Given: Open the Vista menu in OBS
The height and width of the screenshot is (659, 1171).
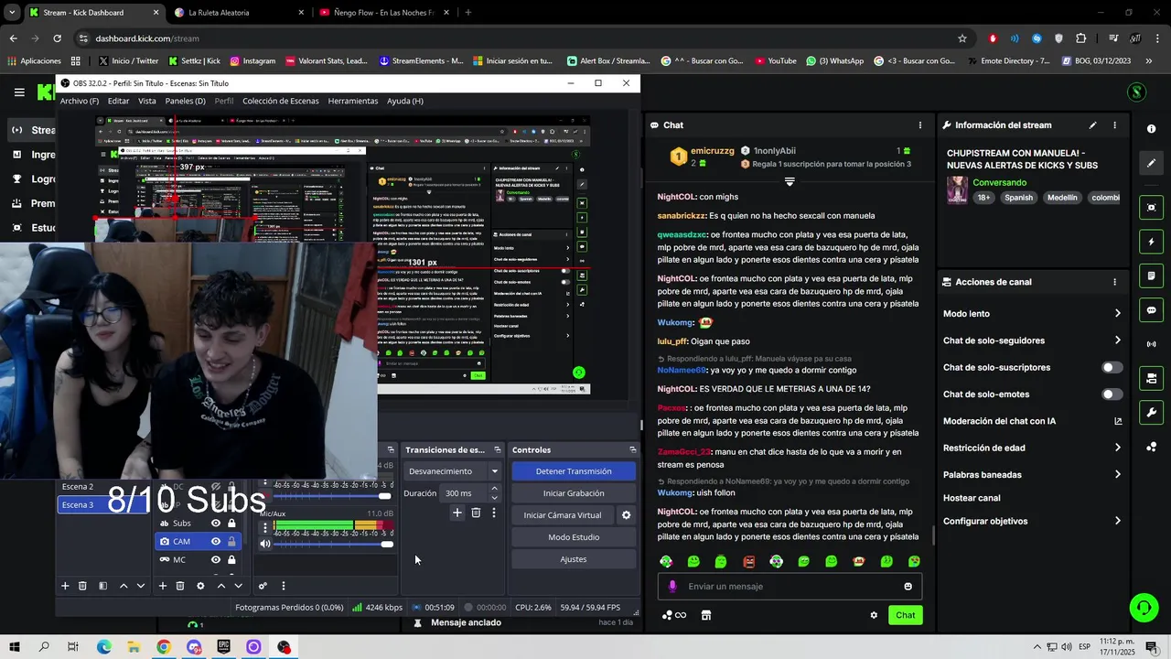Looking at the screenshot, I should coord(147,101).
